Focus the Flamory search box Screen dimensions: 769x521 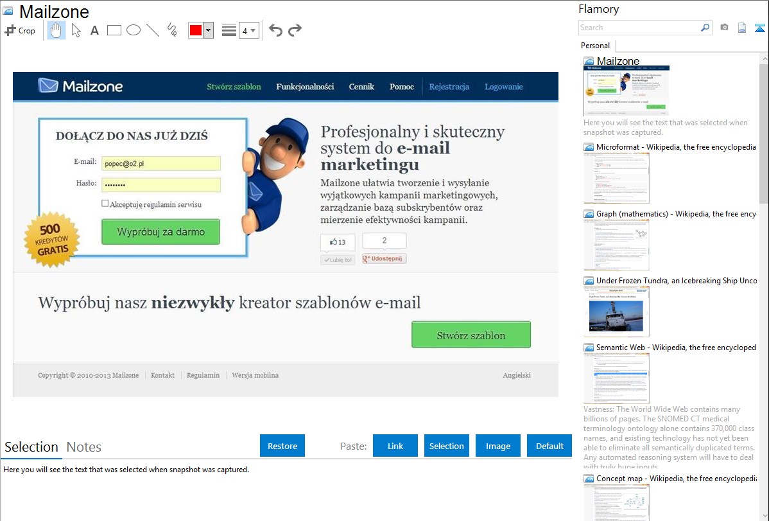coord(639,28)
